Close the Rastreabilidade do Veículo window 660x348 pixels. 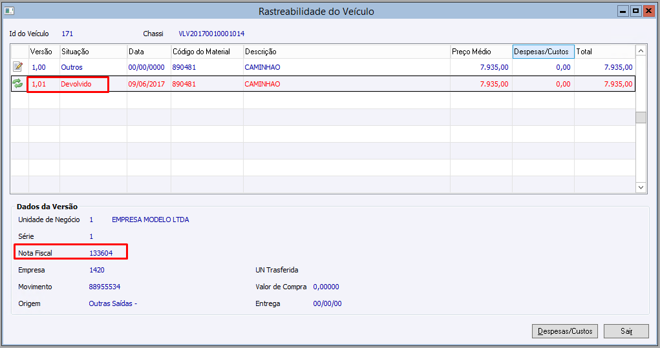click(x=648, y=11)
